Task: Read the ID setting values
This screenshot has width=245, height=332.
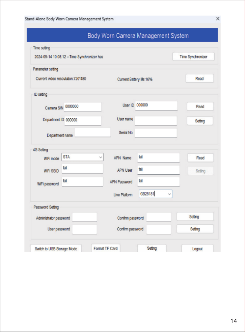Action: [200, 106]
